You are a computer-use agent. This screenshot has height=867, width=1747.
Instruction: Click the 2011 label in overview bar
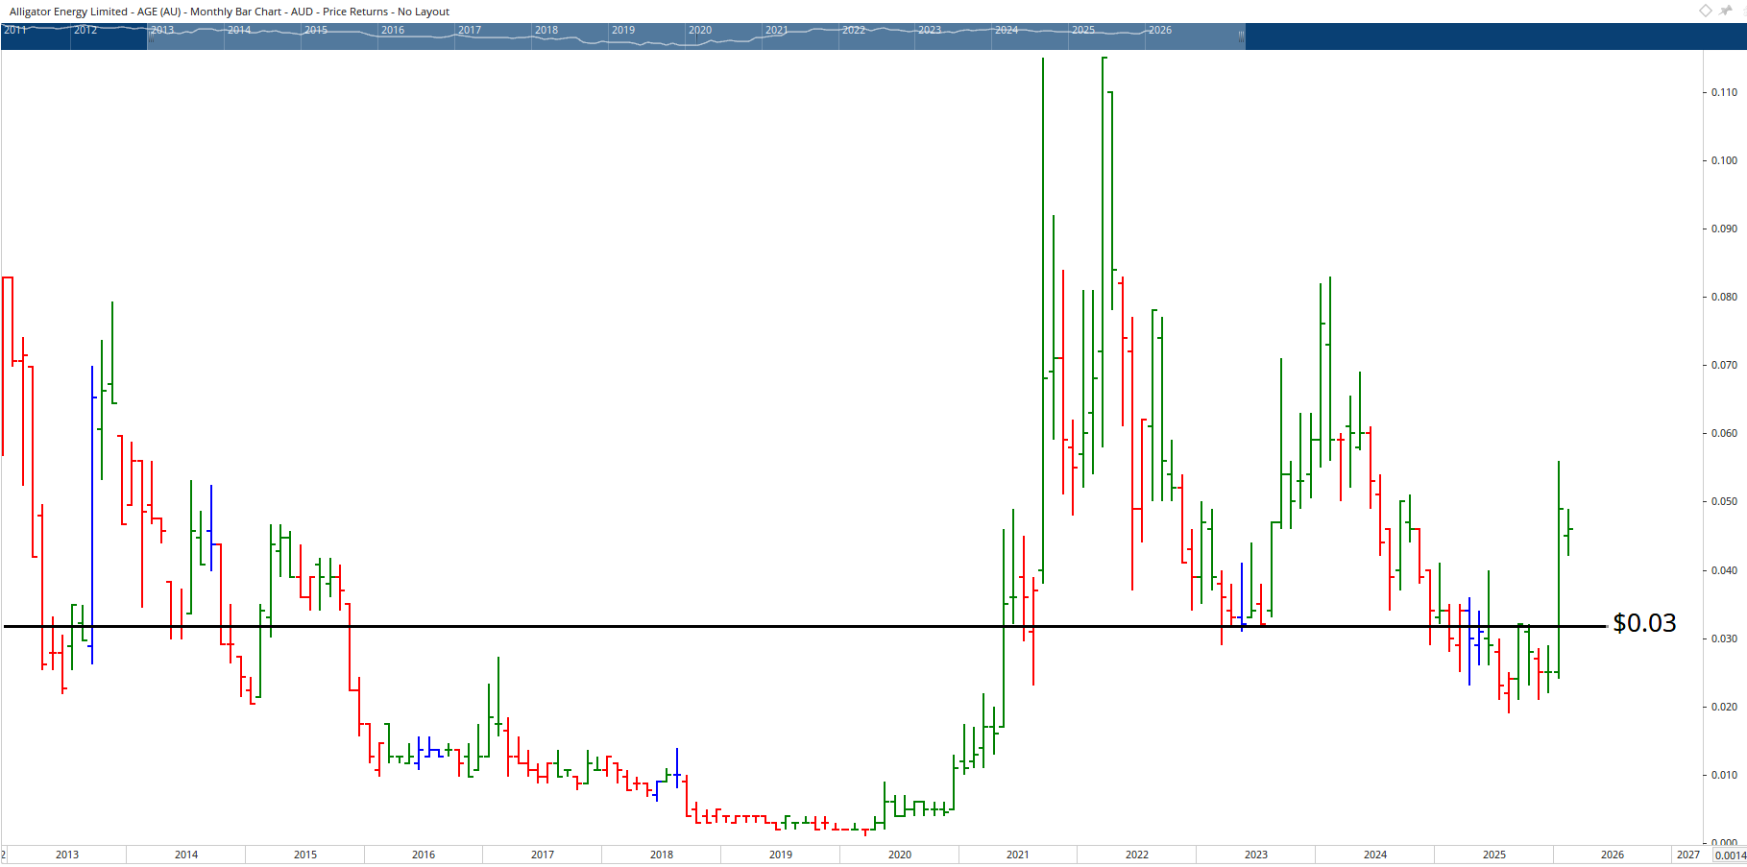pyautogui.click(x=15, y=30)
